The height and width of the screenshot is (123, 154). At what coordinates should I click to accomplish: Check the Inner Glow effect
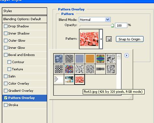[6, 48]
